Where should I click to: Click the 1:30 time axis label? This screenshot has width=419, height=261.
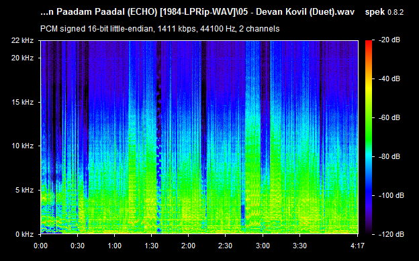152,246
